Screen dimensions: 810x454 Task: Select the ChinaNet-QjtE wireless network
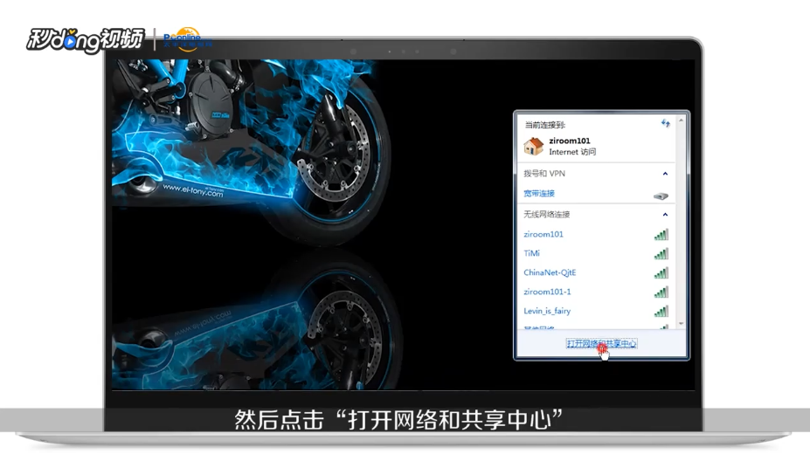pos(550,272)
